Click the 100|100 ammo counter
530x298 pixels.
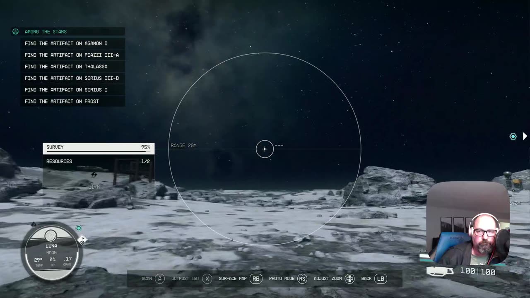(478, 272)
